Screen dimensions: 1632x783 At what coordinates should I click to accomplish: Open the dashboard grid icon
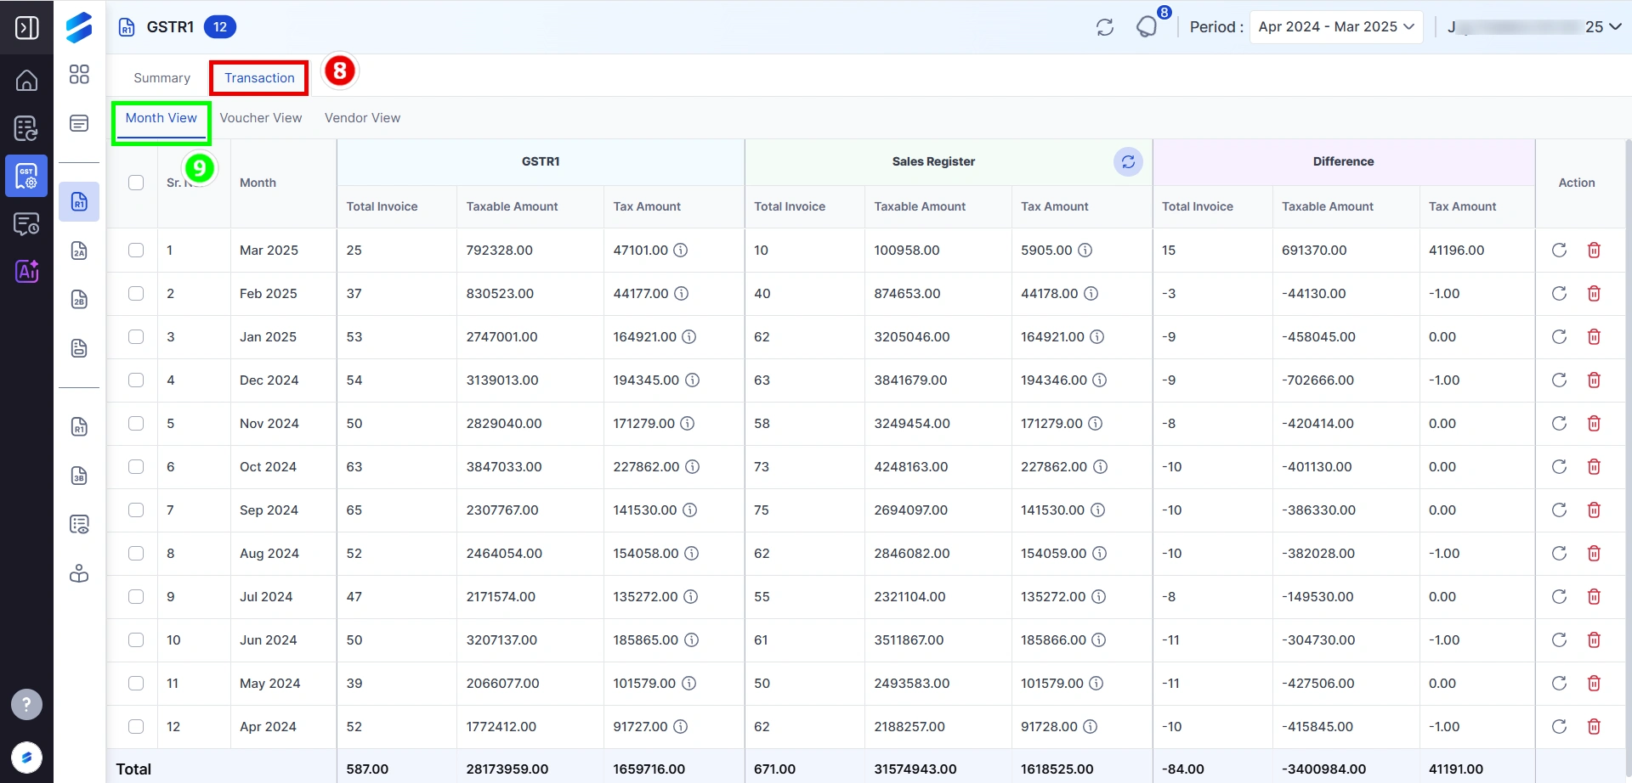tap(79, 75)
